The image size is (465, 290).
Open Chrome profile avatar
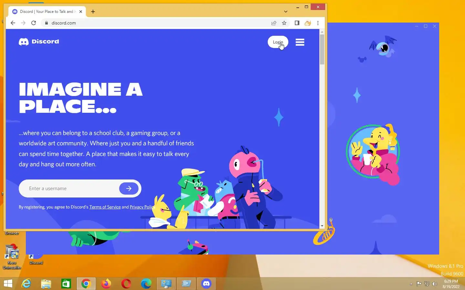point(308,23)
